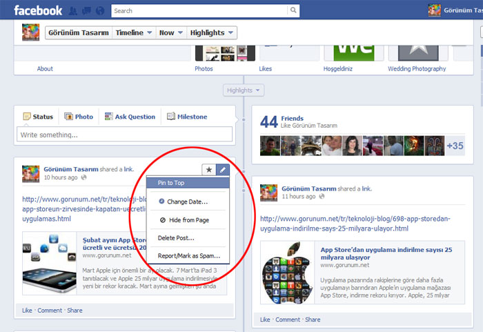Screen dimensions: 483x332
Task: Click the globe privacy icon by 10 hours ago
Action: [x=83, y=177]
